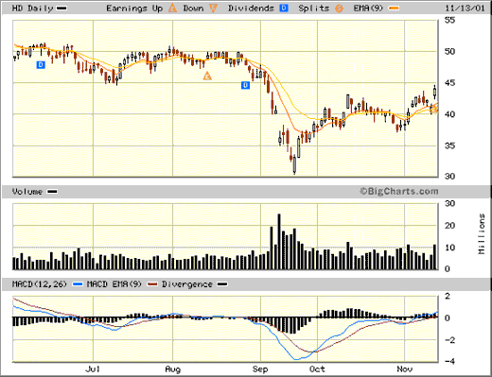The image size is (492, 377).
Task: Select the earnings-up triangle marker in August
Action: (x=207, y=76)
